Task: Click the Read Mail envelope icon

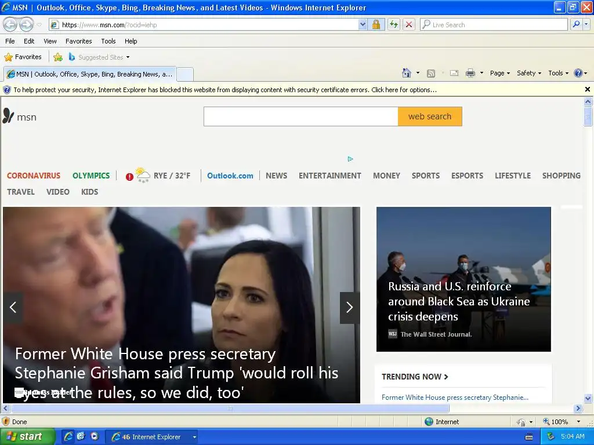Action: [x=454, y=73]
